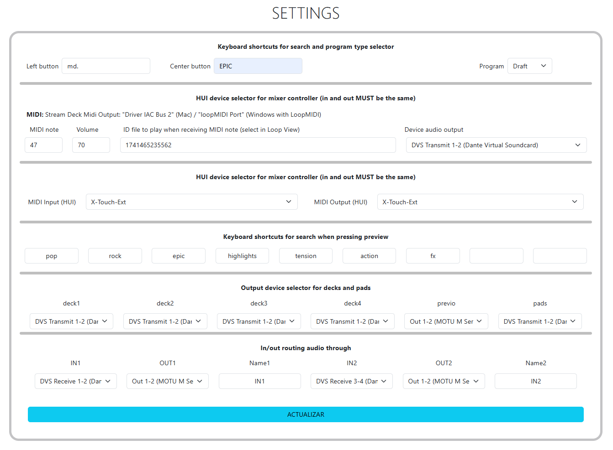Open the Program dropdown showing Draft
613x450 pixels.
(x=530, y=66)
